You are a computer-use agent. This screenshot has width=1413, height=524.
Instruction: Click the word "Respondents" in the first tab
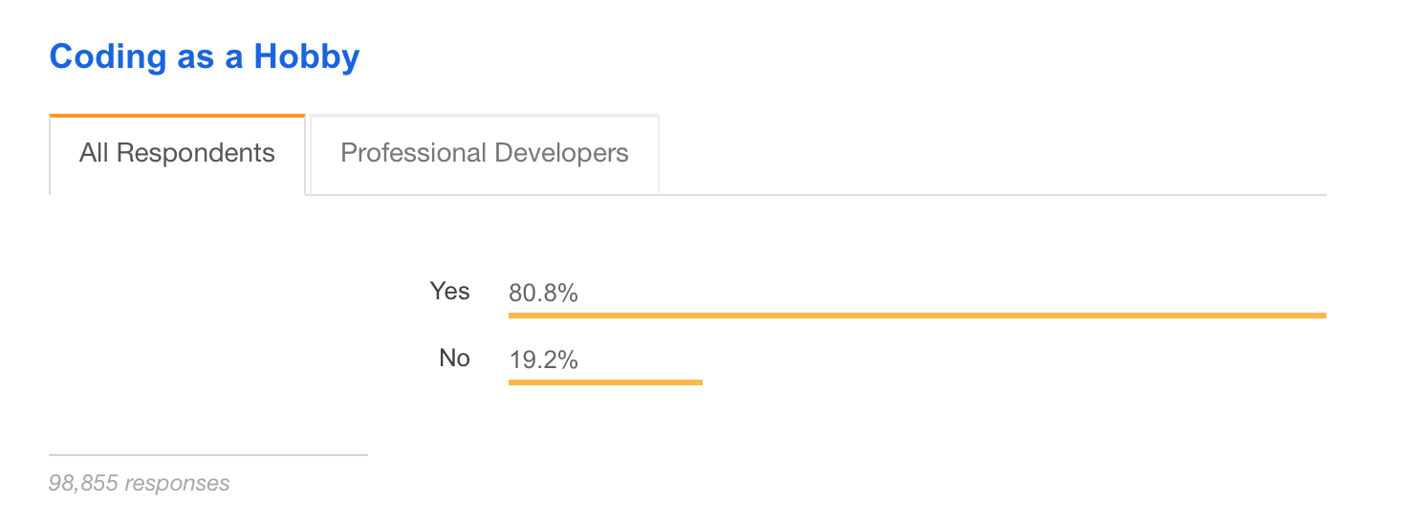211,153
